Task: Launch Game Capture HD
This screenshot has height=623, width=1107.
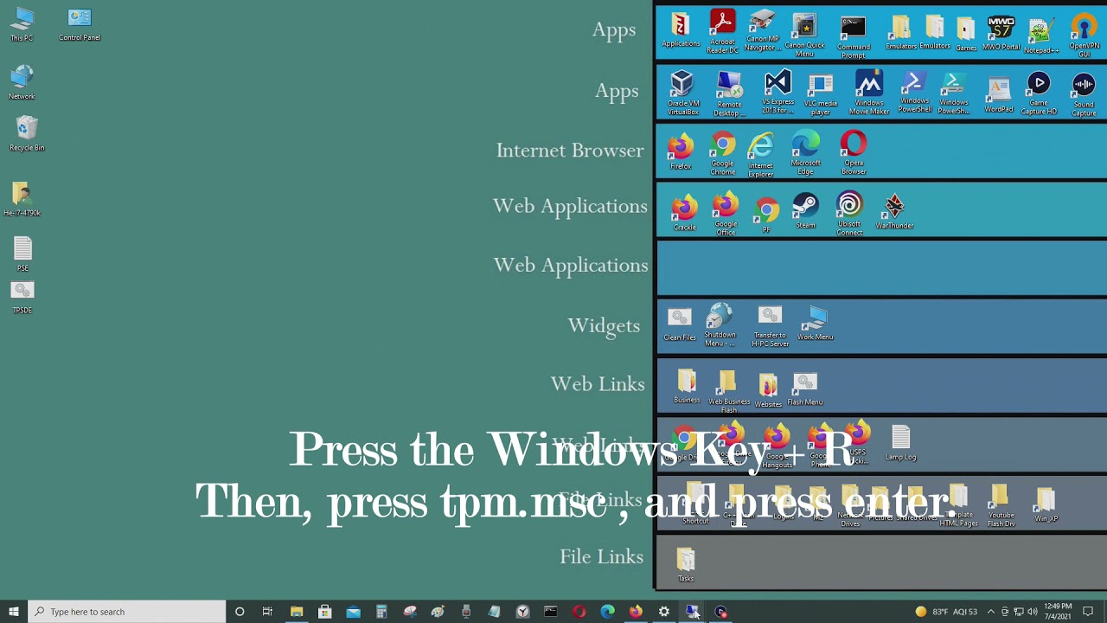Action: (x=1039, y=93)
